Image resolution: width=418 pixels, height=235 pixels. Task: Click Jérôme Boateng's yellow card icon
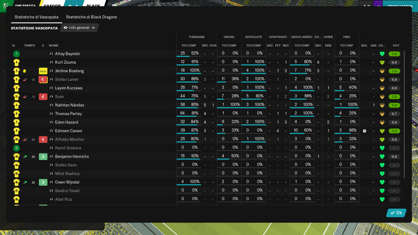[x=24, y=71]
